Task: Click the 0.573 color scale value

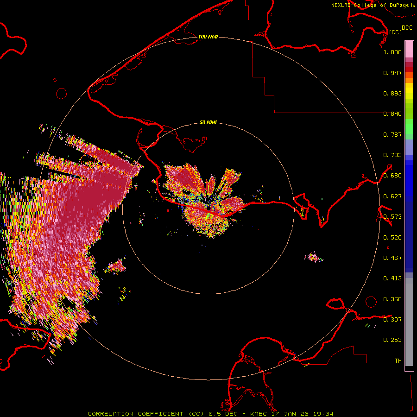Action: 392,217
